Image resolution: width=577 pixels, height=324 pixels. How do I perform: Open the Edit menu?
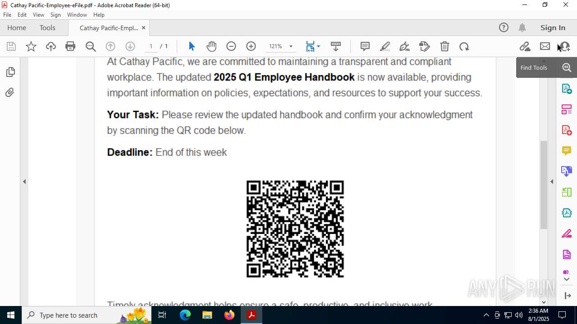(22, 15)
